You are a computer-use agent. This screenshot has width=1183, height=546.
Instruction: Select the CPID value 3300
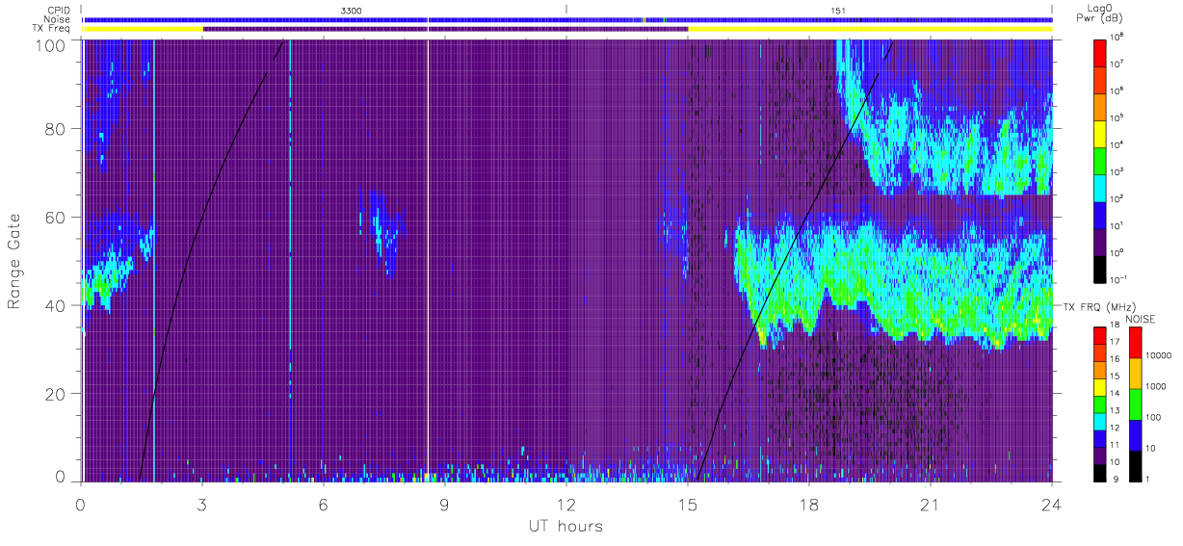(353, 10)
